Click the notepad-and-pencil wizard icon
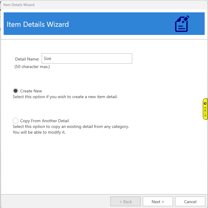Image resolution: width=208 pixels, height=208 pixels. [182, 24]
